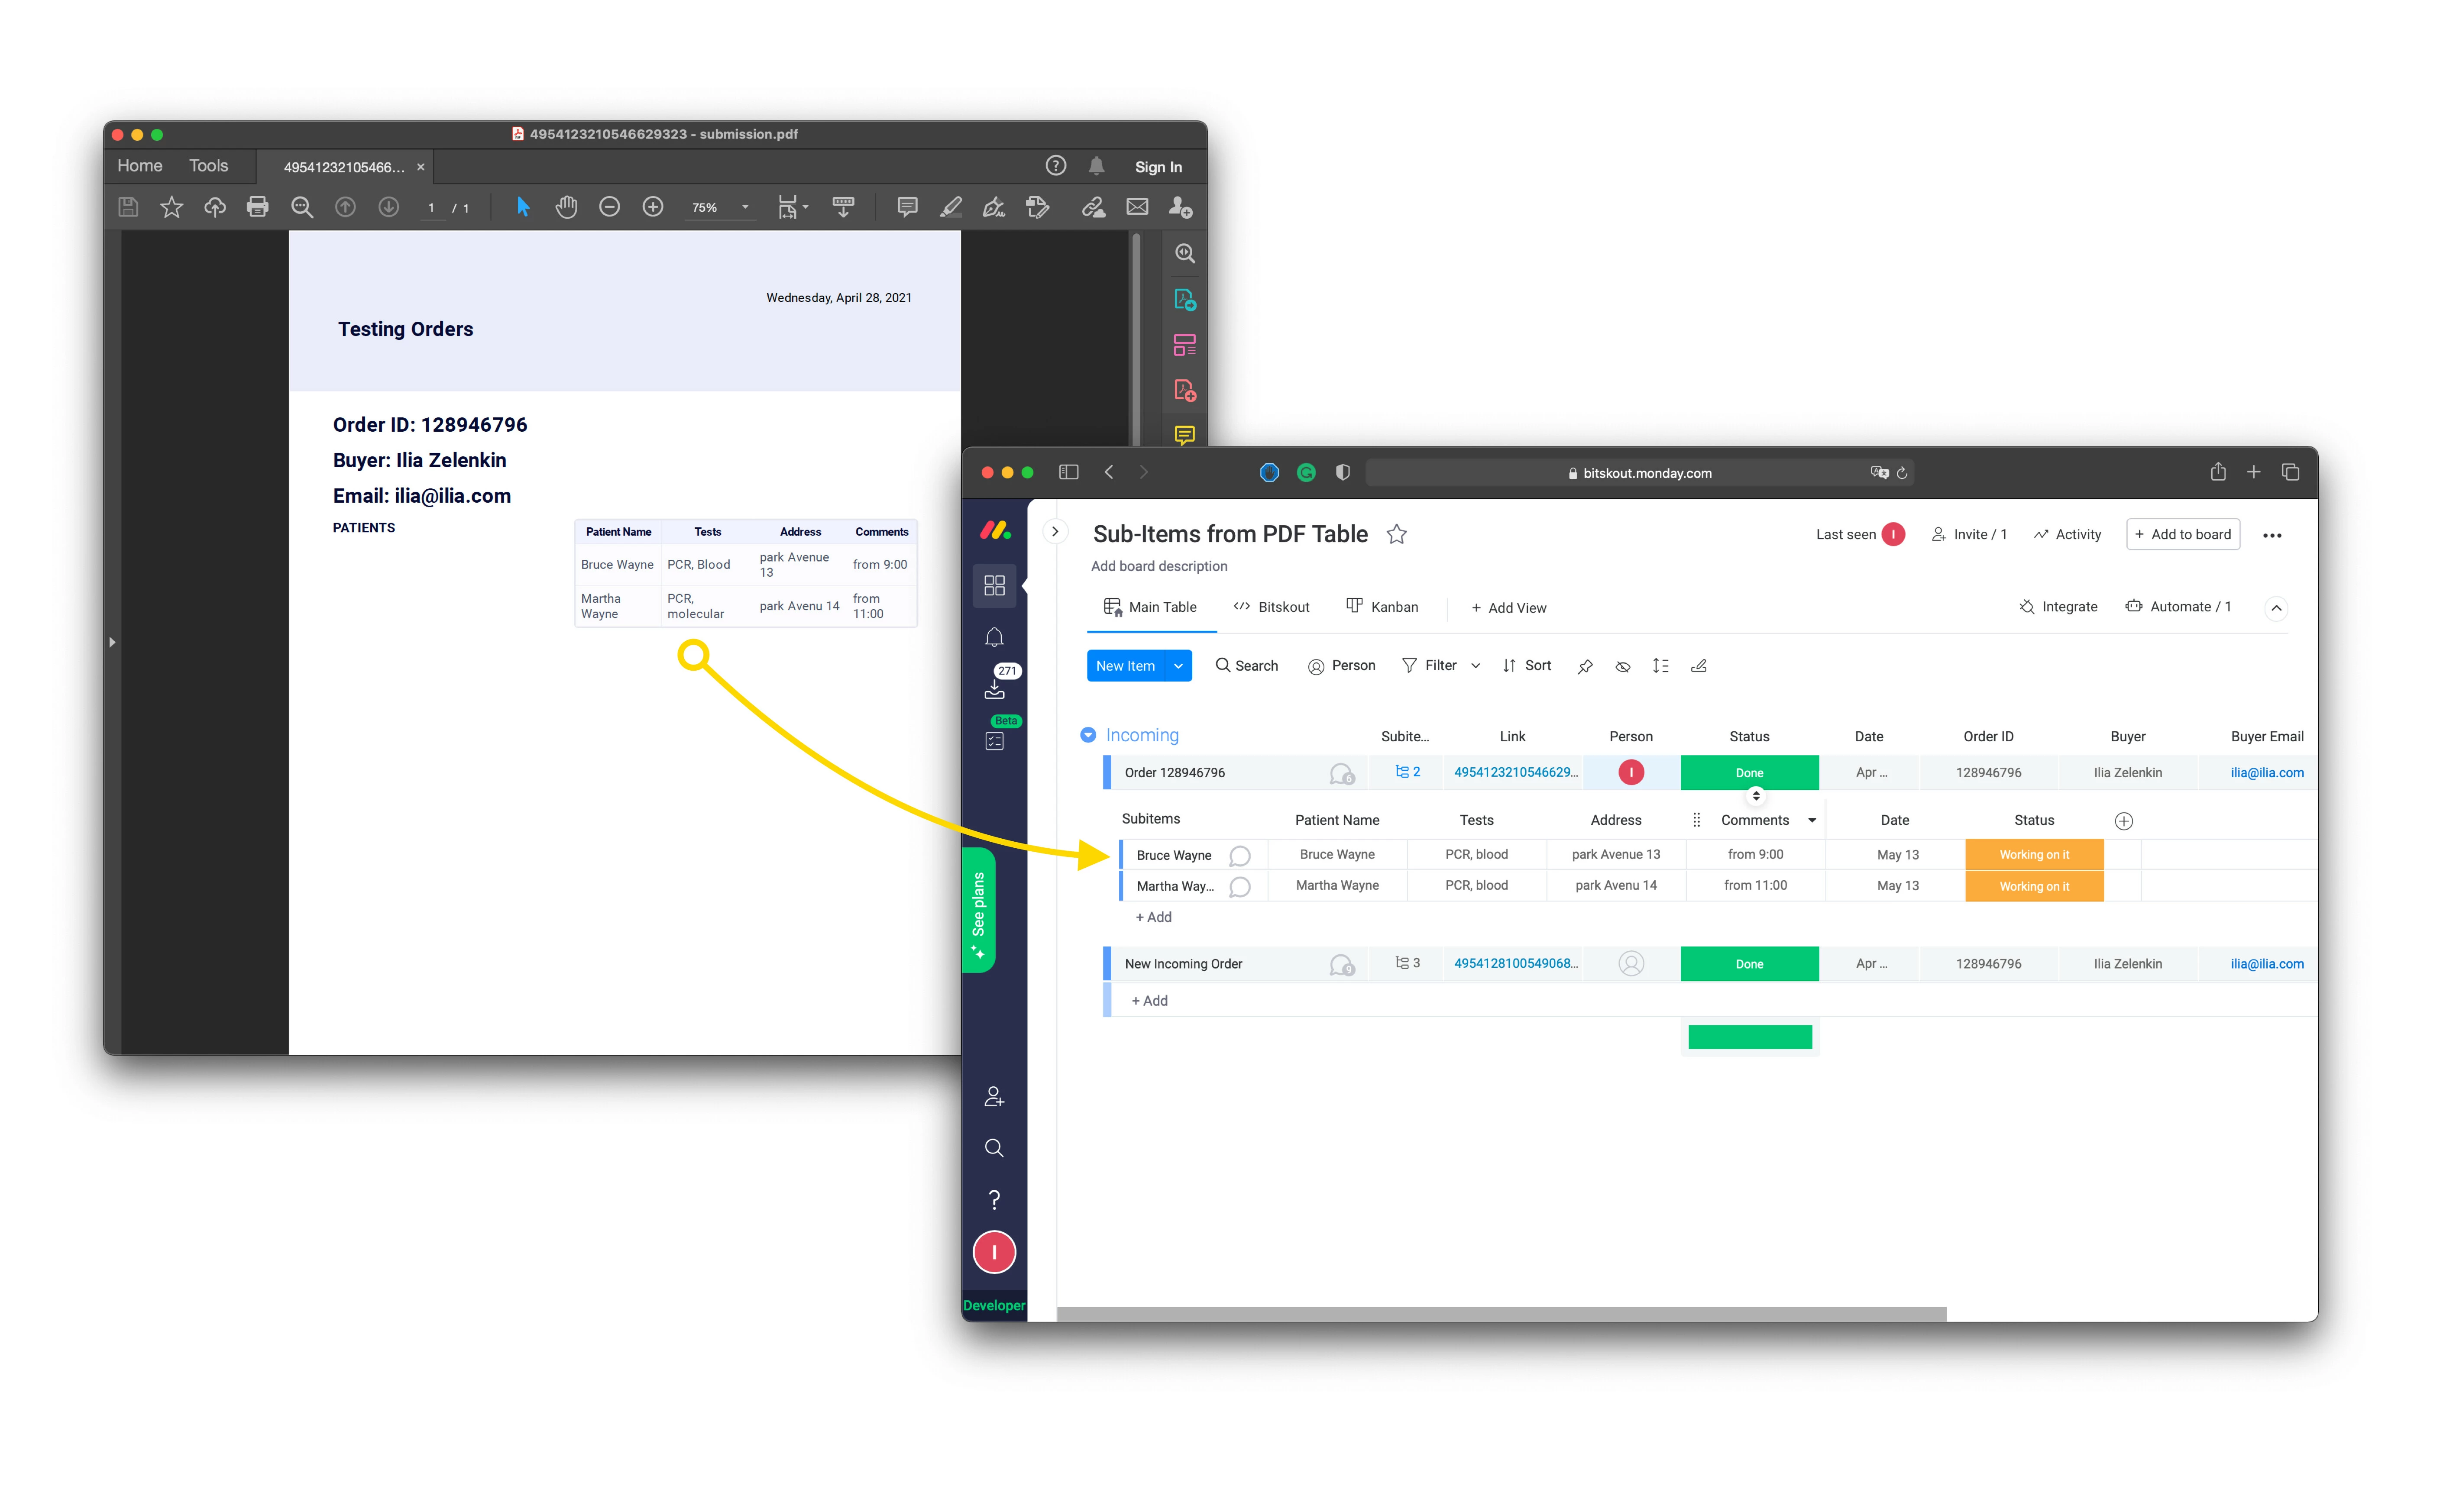This screenshot has width=2443, height=1512.
Task: Add a subitem column with the plus icon
Action: click(2124, 821)
